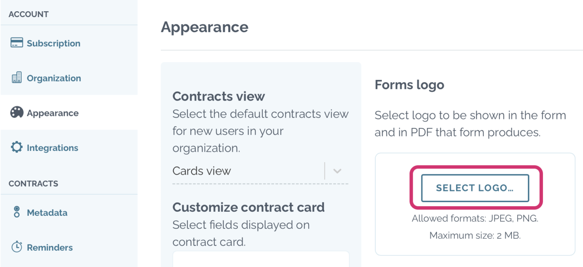This screenshot has height=267, width=583.
Task: Select the Appearance palette icon
Action: (16, 112)
